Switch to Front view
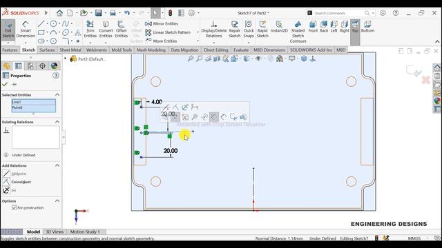This screenshot has width=442, height=248. tap(313, 27)
